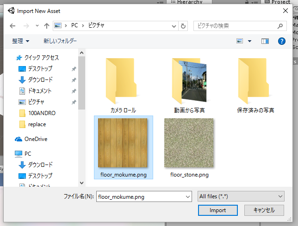Click the navigation pane scroll up arrow
The width and height of the screenshot is (298, 226).
(x=82, y=53)
